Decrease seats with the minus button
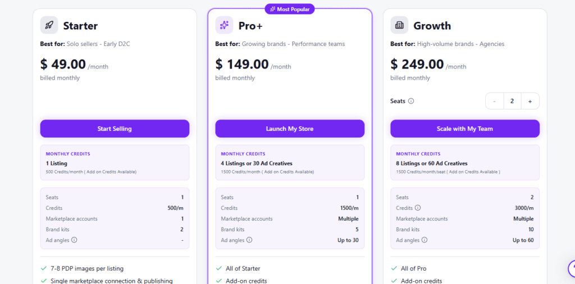575x284 pixels. coord(494,102)
